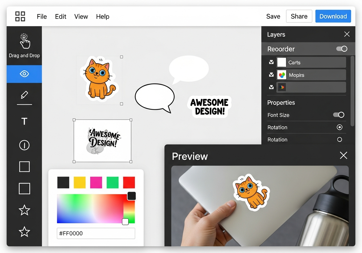
Task: Click the #FF0000 hex color input field
Action: click(x=96, y=233)
